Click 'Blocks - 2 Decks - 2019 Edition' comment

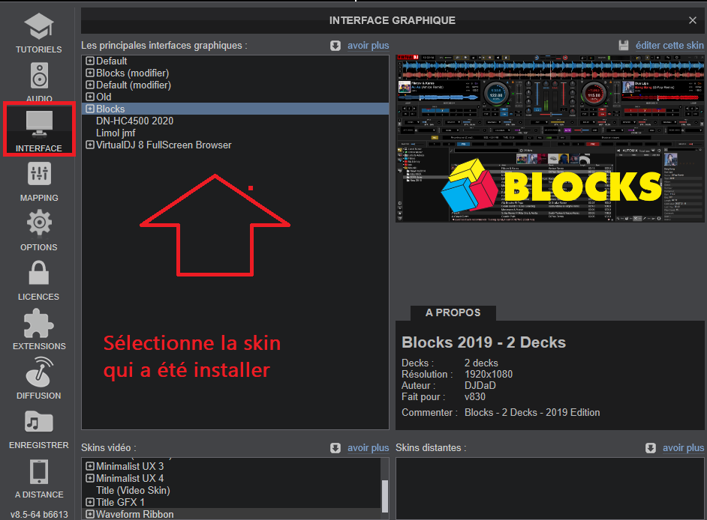click(x=532, y=412)
